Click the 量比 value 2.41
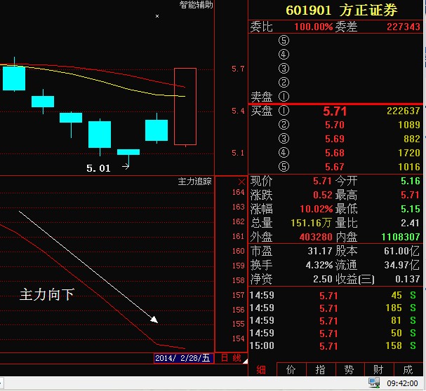426x391 pixels. point(411,223)
